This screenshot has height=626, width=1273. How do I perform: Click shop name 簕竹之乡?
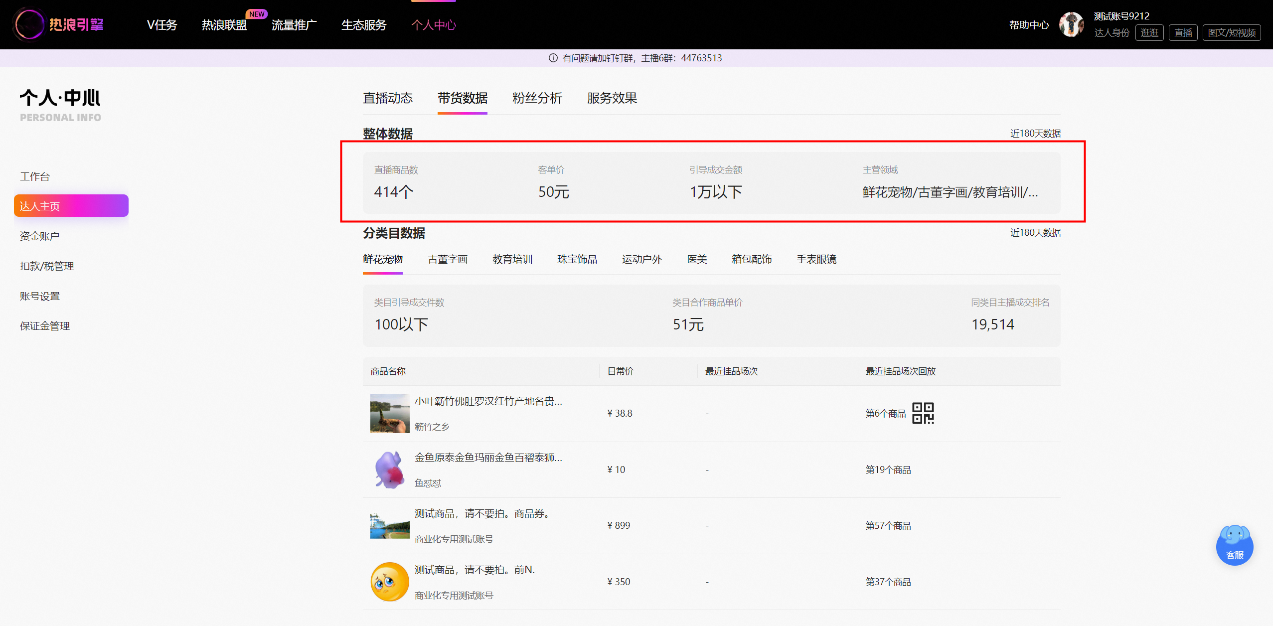(432, 427)
